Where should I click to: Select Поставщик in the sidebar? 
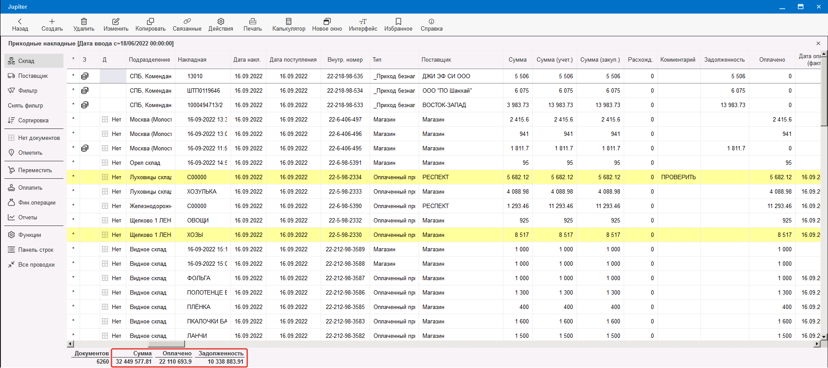tap(34, 76)
